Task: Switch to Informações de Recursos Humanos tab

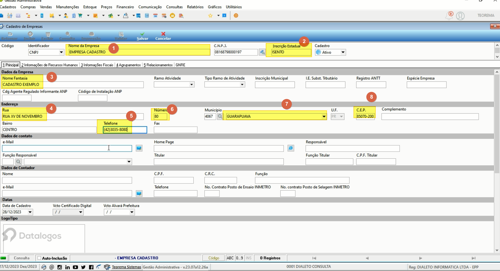Action: tap(50, 65)
